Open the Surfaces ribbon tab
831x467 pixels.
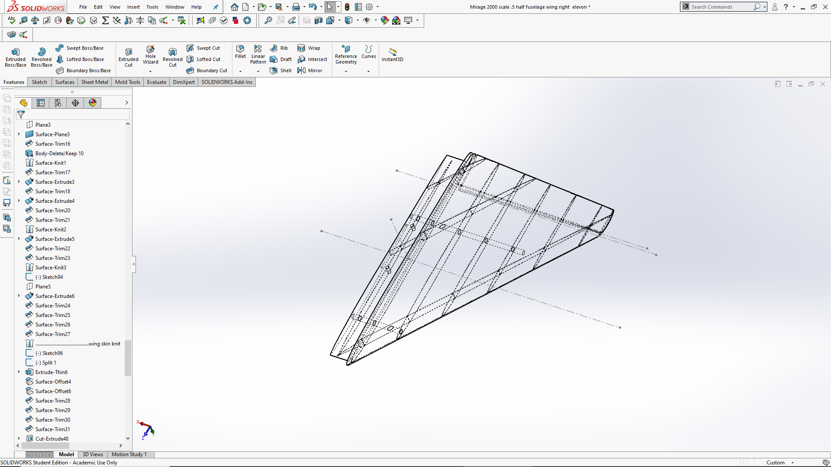tap(64, 82)
